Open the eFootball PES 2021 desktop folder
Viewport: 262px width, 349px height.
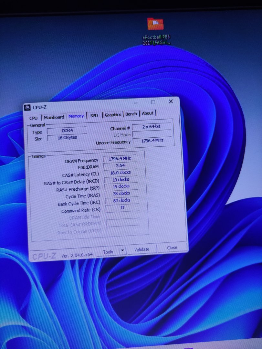tap(156, 31)
